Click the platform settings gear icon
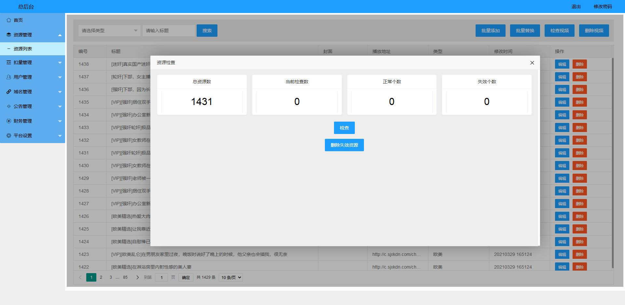The image size is (625, 305). click(x=9, y=136)
